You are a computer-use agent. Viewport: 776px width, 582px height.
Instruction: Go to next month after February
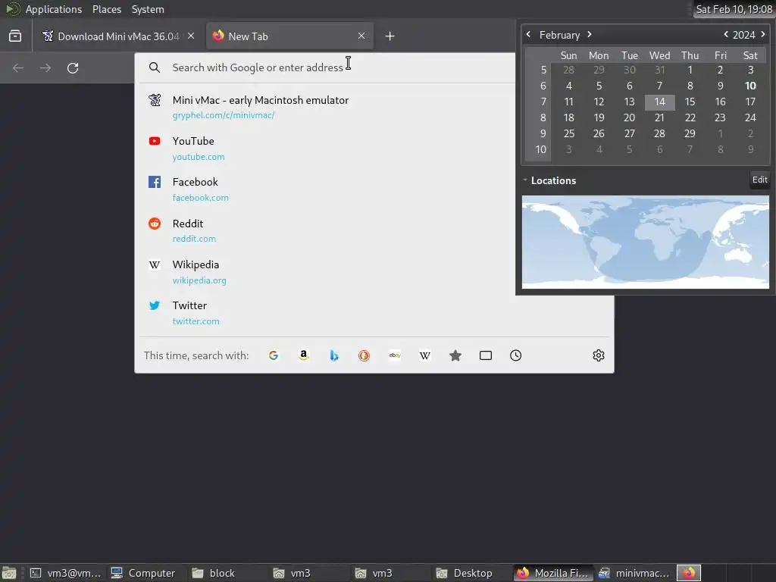pos(590,34)
